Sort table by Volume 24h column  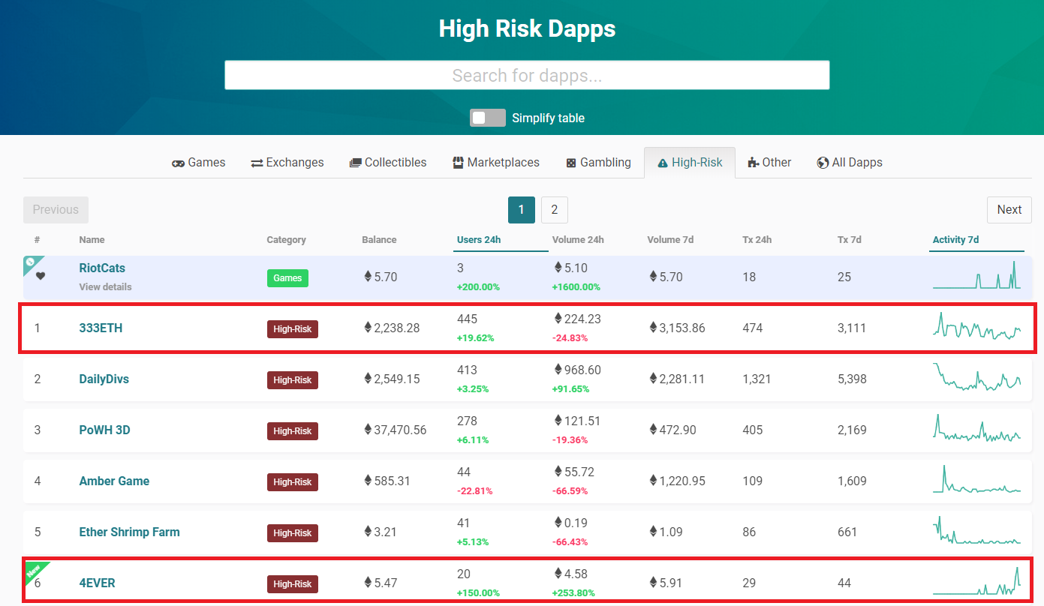pyautogui.click(x=578, y=240)
